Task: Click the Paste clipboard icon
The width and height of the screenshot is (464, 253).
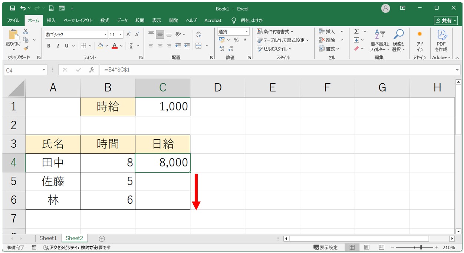Action: (x=14, y=34)
